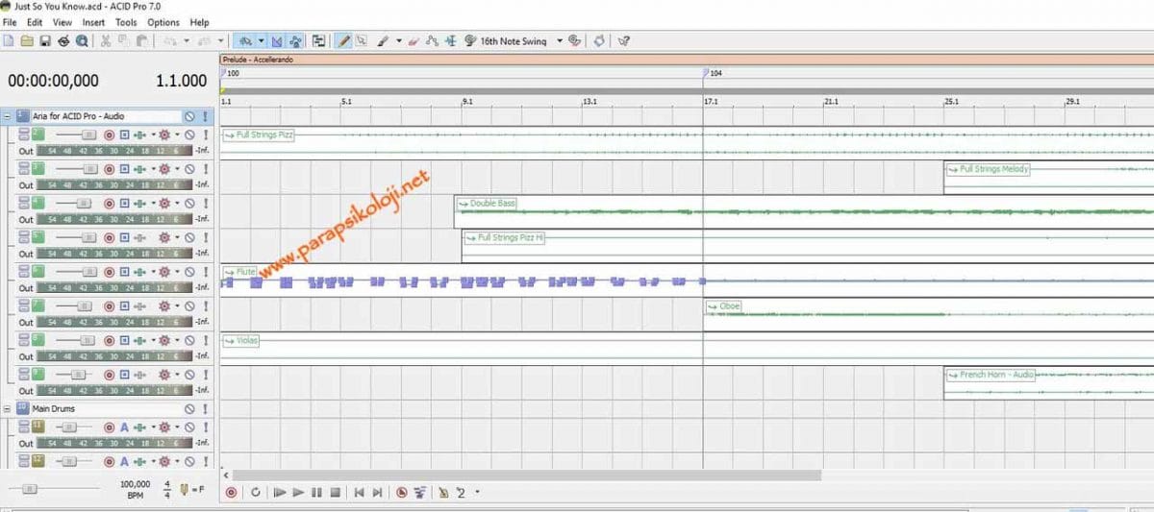Open the snapping options dropdown arrow
Screen dimensions: 1154x512
point(261,41)
